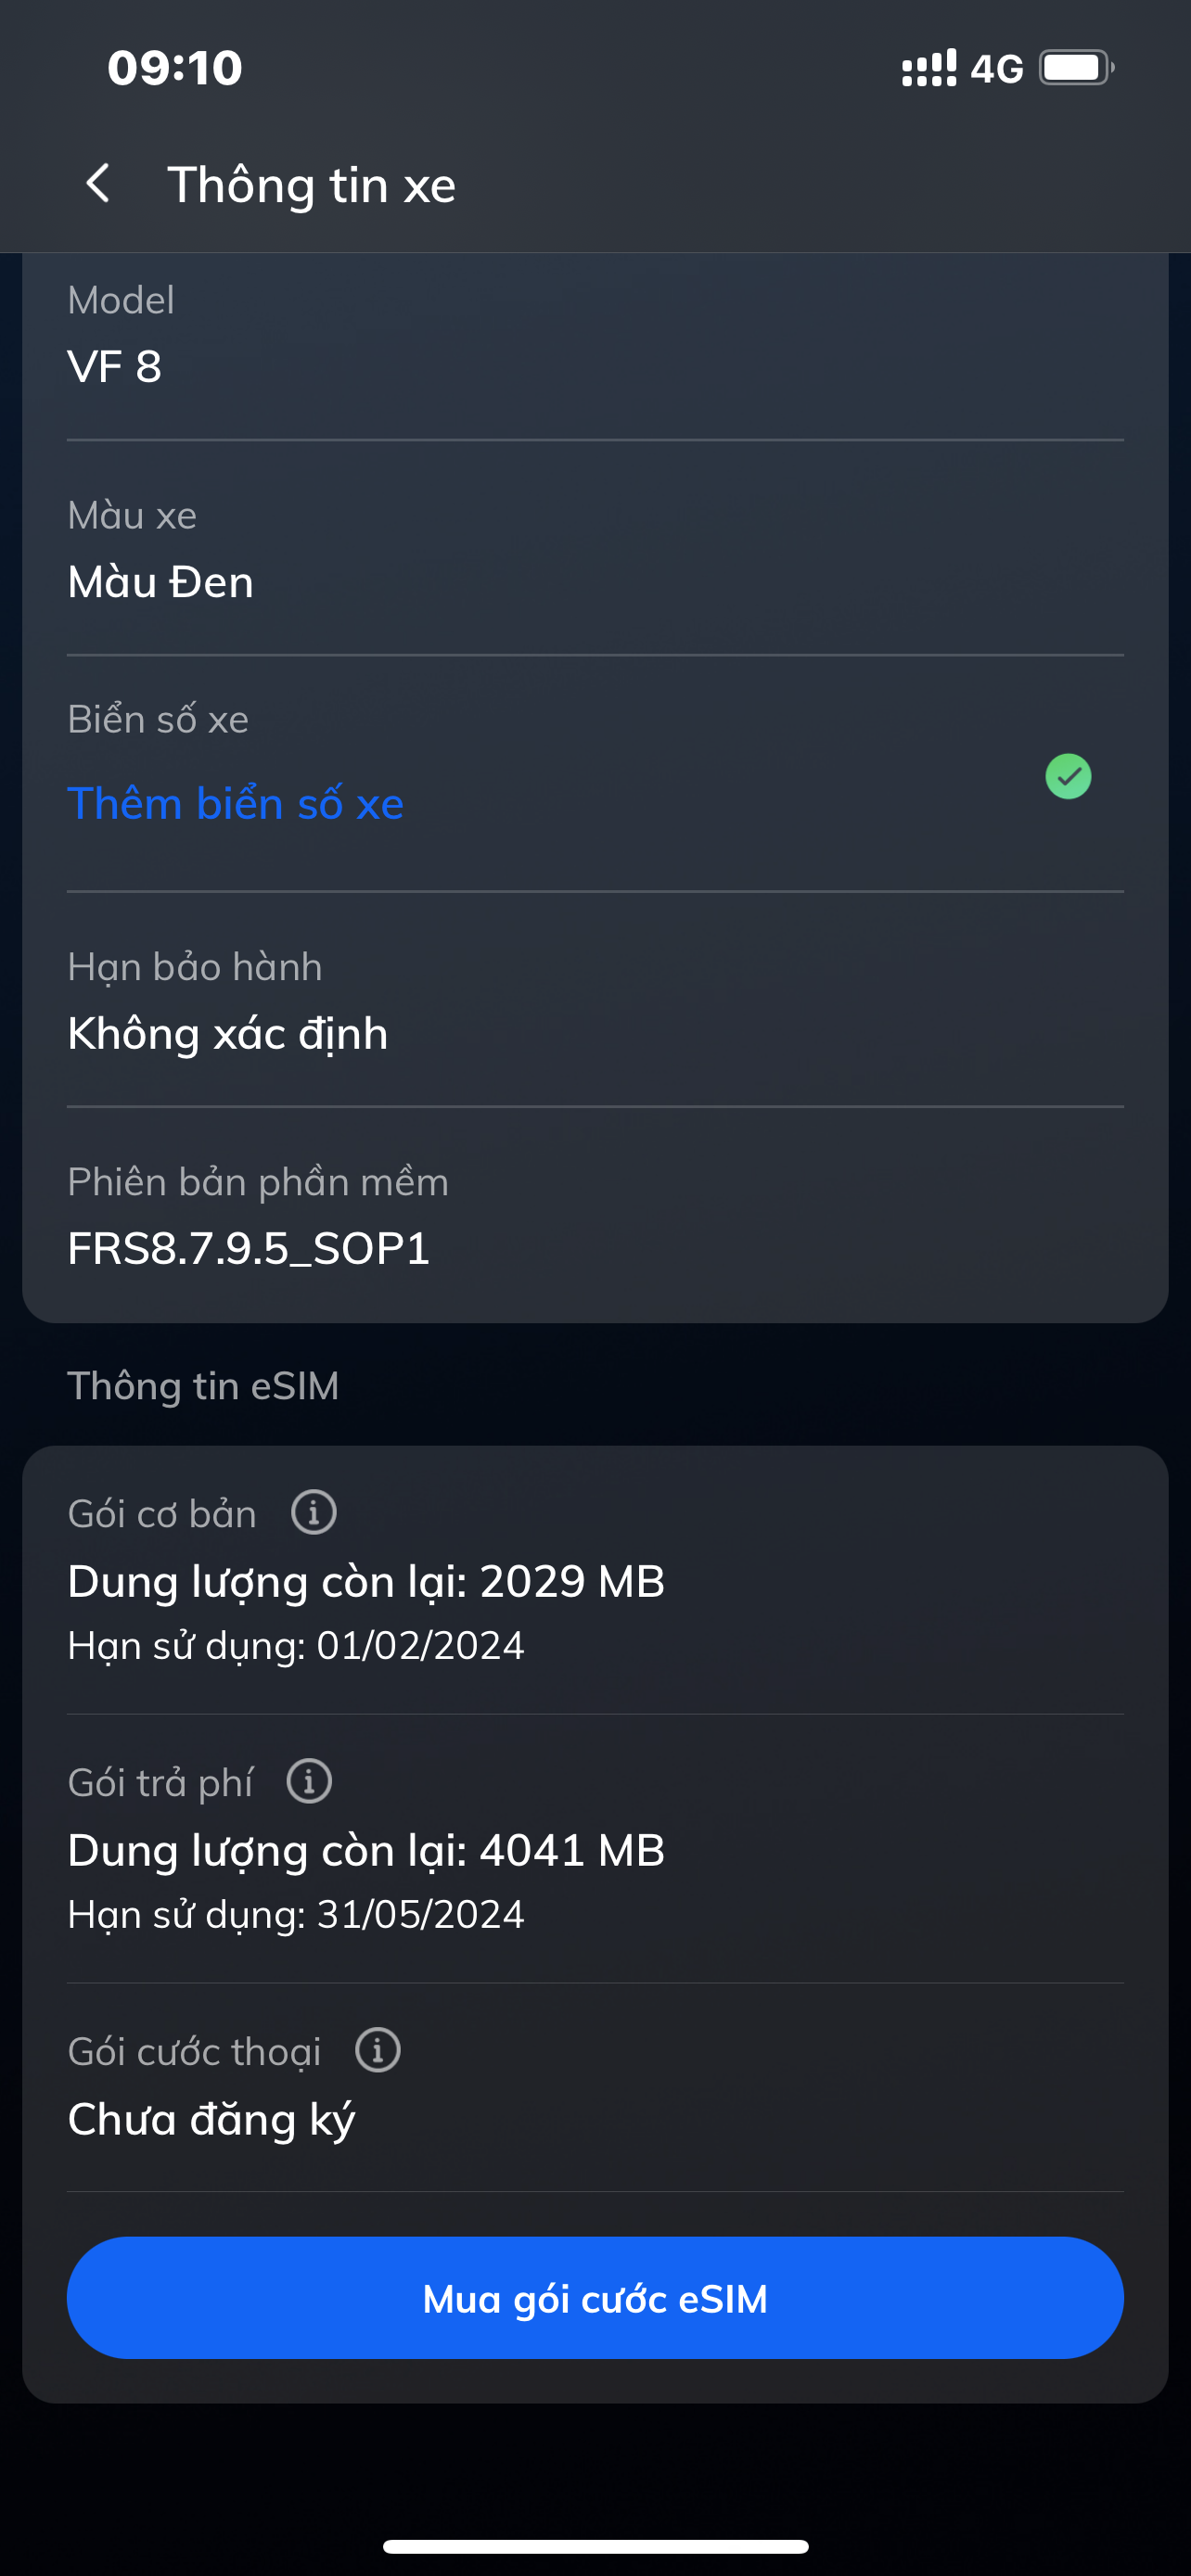Tap the back arrow icon
This screenshot has height=2576, width=1191.
tap(98, 184)
